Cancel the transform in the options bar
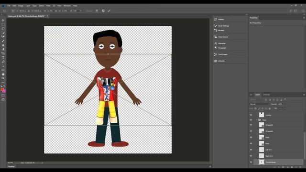This screenshot has width=306, height=172. pos(103,11)
